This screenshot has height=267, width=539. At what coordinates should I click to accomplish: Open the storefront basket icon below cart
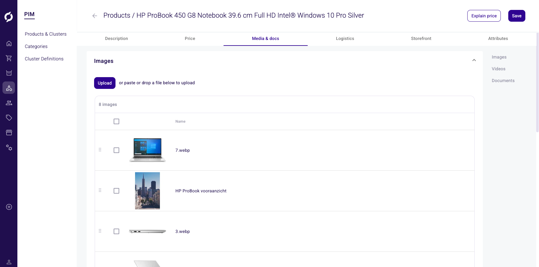9,73
